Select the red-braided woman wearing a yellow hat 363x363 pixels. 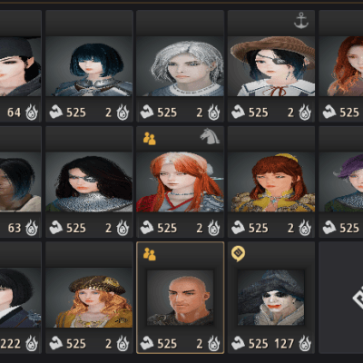coord(271,181)
